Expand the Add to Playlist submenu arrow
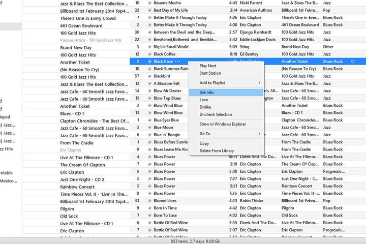Screen dimensions: 366x244 [x=259, y=83]
